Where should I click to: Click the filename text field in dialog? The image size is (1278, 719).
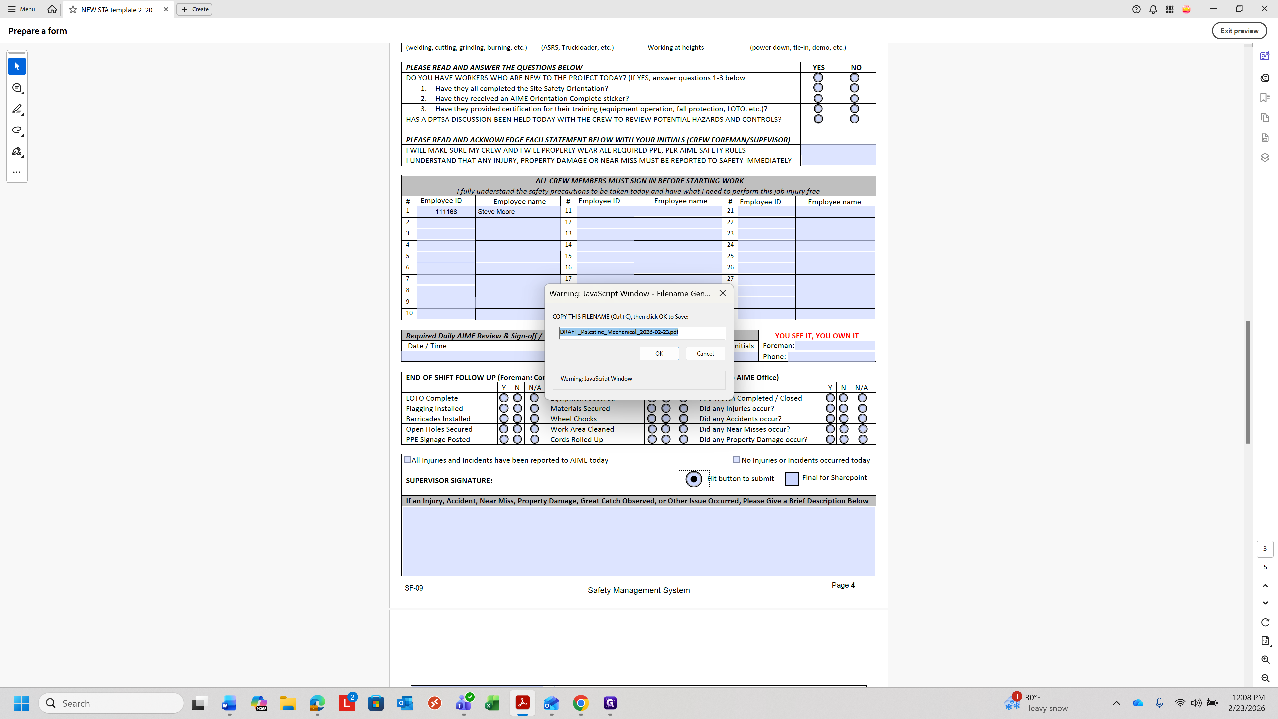tap(641, 332)
